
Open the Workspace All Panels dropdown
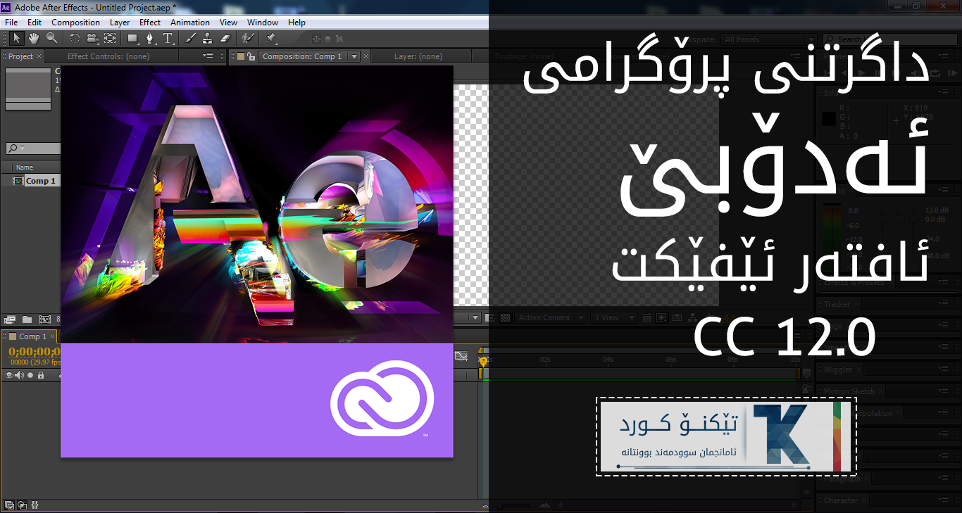768,39
